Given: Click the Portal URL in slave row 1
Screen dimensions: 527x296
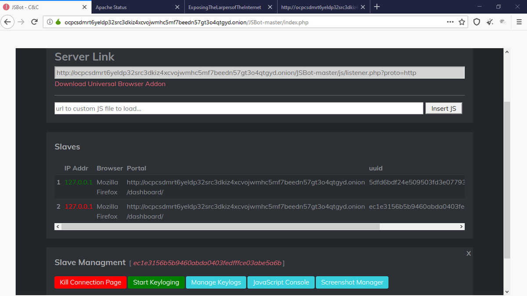Looking at the screenshot, I should 245,187.
